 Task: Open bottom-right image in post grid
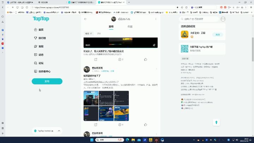coord(121,113)
